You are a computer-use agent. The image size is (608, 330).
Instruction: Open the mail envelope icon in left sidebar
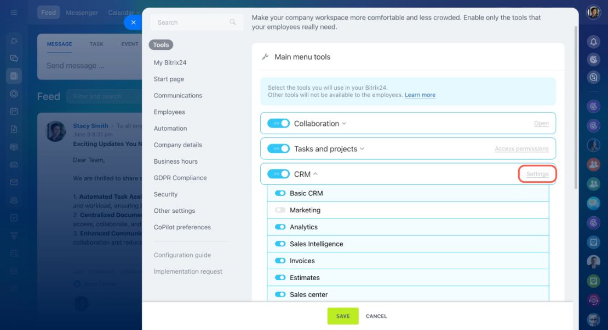pyautogui.click(x=14, y=182)
